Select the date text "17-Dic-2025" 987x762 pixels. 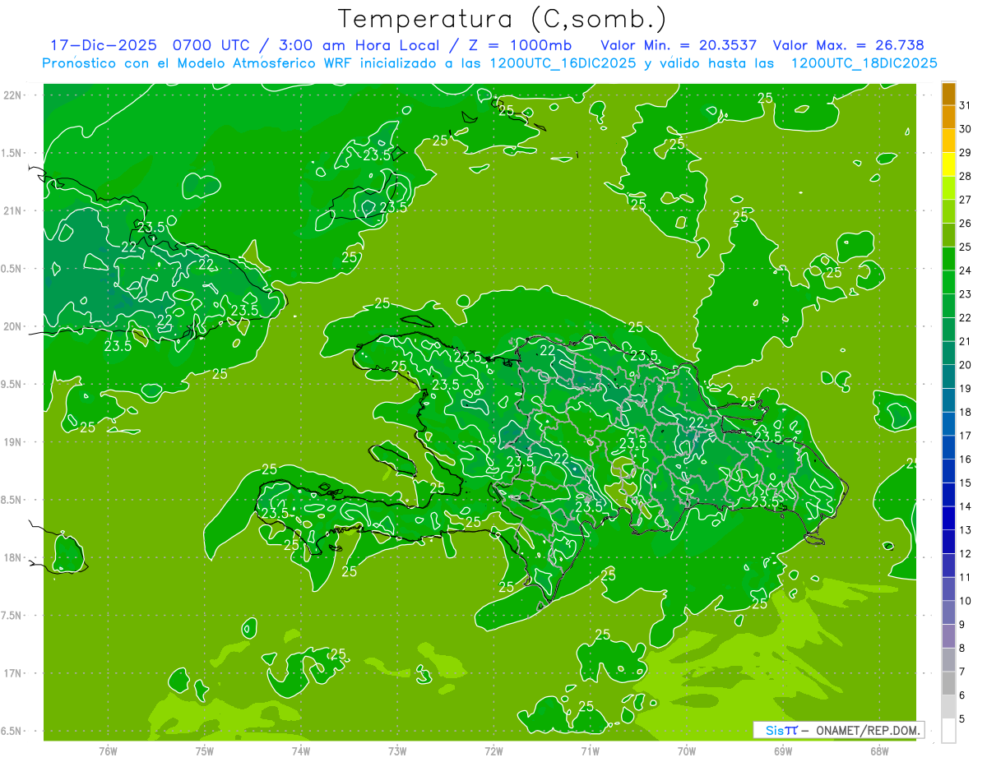[x=103, y=45]
